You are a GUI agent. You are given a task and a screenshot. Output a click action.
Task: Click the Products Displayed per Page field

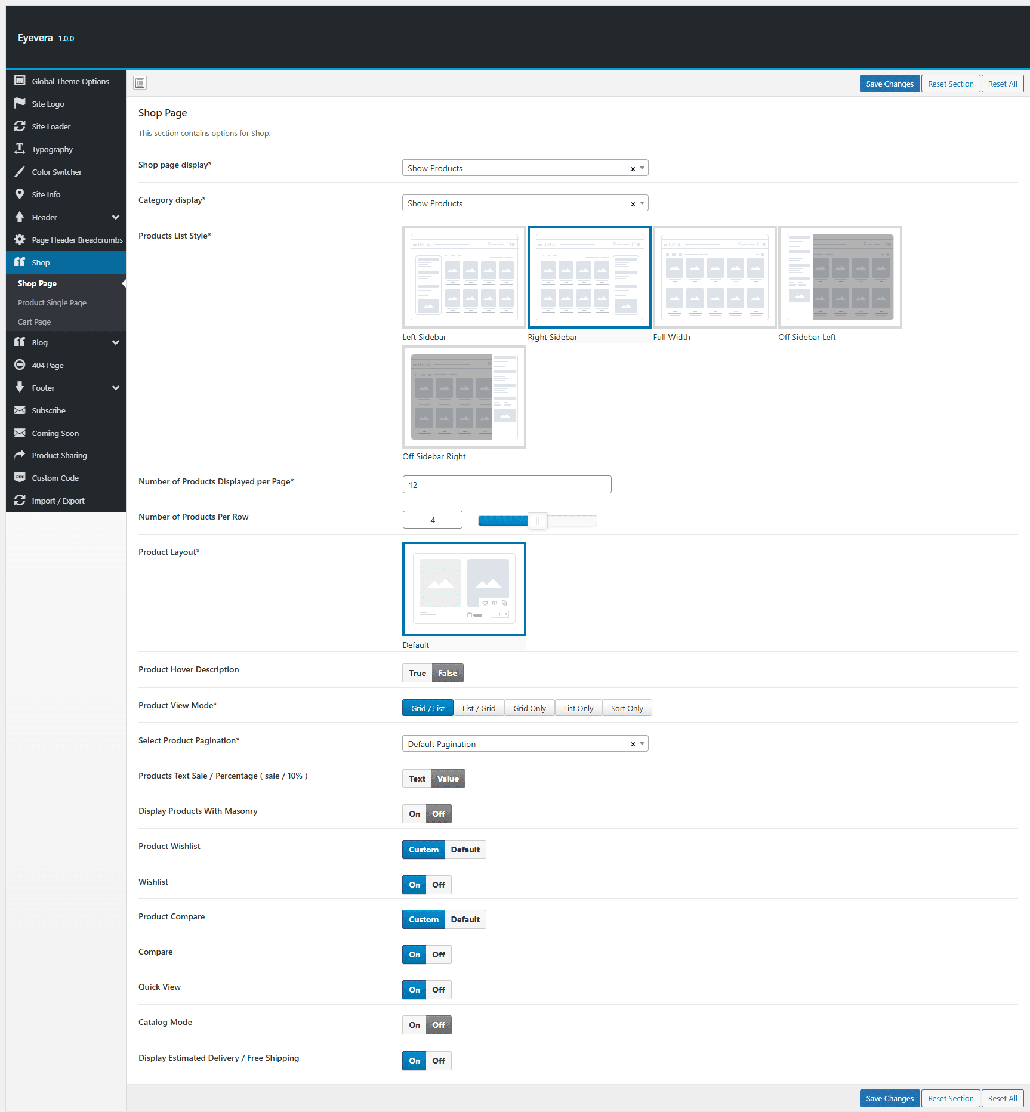click(x=507, y=484)
